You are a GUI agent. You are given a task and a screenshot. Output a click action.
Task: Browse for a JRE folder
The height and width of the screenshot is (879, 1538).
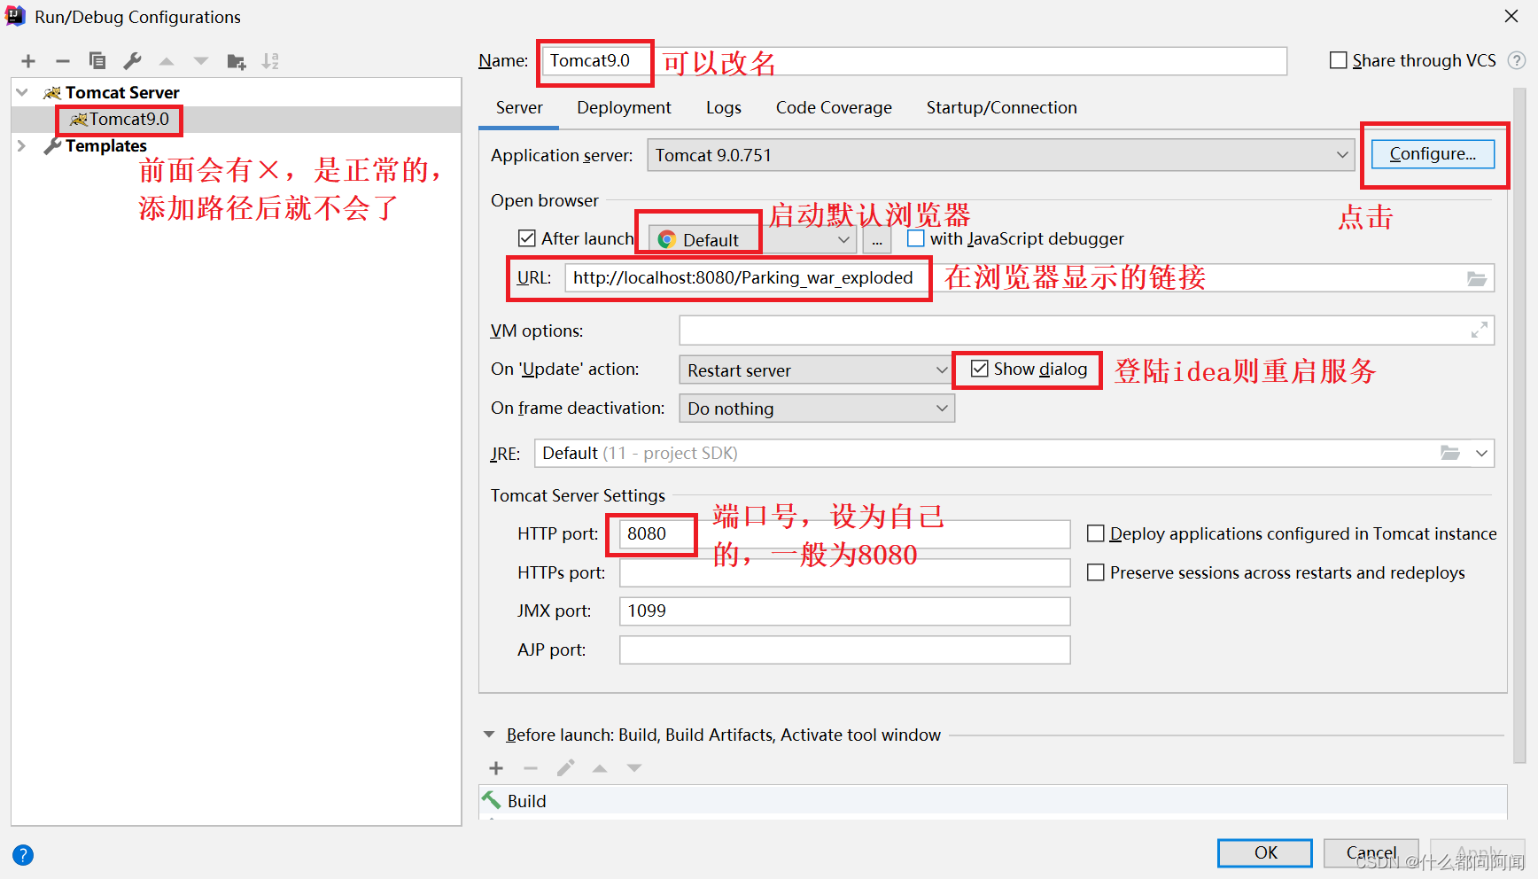[x=1450, y=453]
